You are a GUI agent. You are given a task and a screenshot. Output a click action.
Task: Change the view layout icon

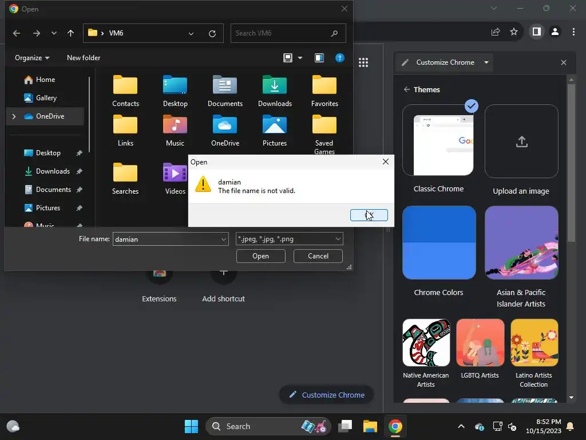pyautogui.click(x=287, y=58)
